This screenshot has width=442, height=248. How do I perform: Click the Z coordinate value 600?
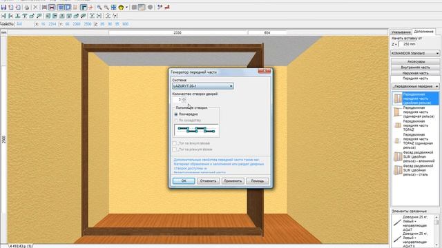(x=126, y=24)
